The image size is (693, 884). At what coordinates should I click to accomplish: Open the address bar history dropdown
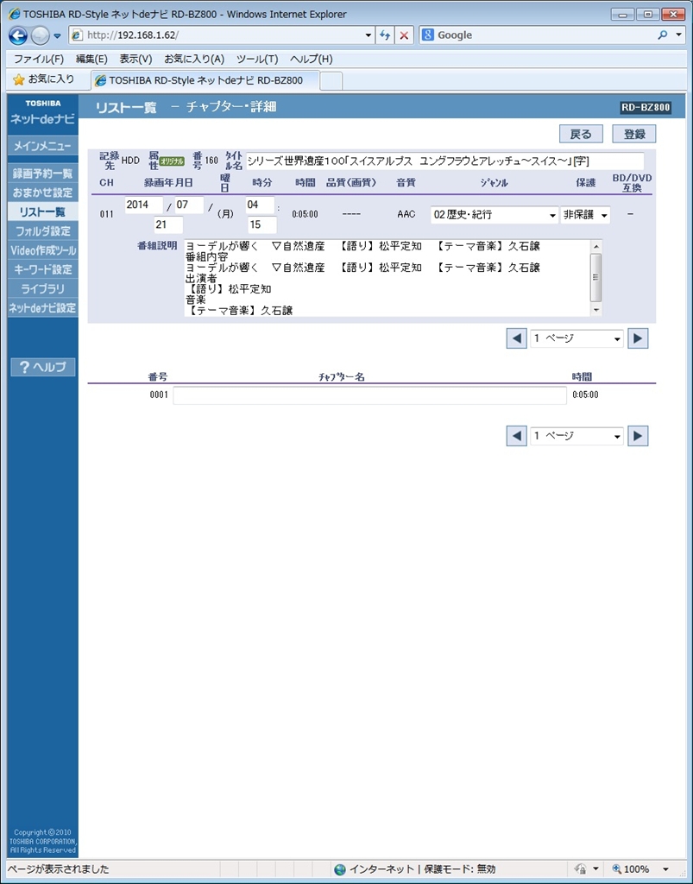[369, 35]
